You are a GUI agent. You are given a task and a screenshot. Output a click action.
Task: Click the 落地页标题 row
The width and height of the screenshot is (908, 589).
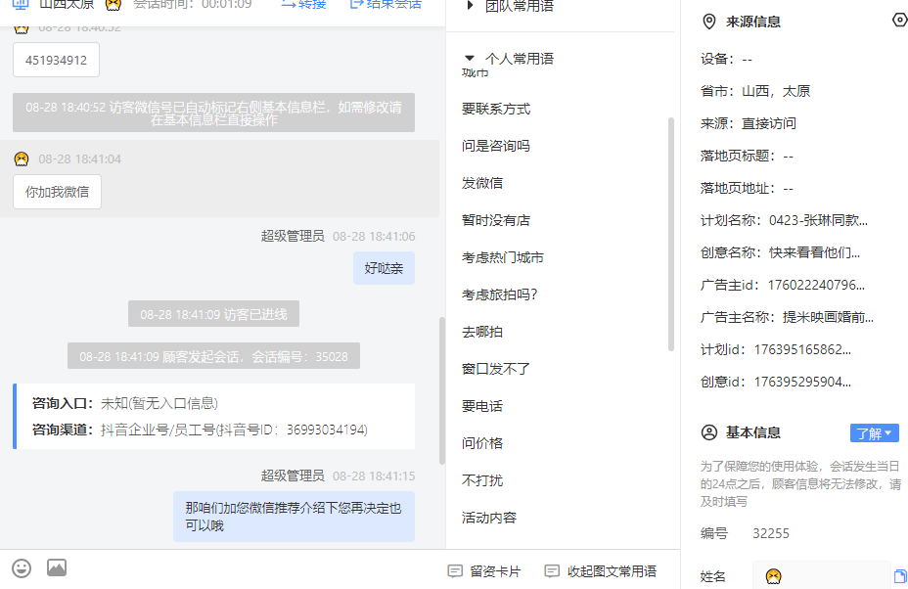747,156
